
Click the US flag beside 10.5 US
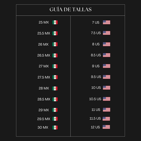click(106, 99)
